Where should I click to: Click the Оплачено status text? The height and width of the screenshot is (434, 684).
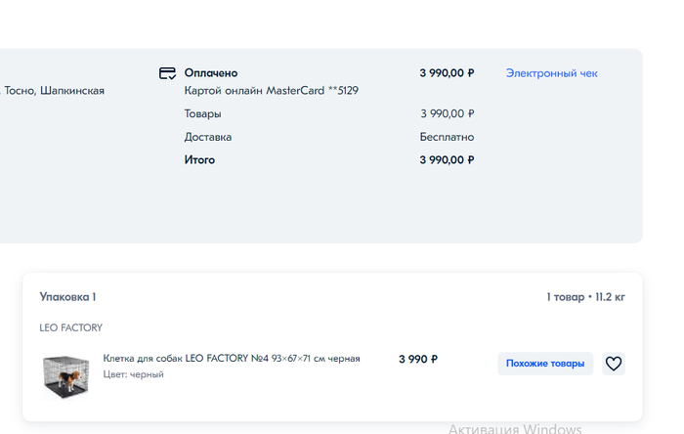tap(211, 73)
